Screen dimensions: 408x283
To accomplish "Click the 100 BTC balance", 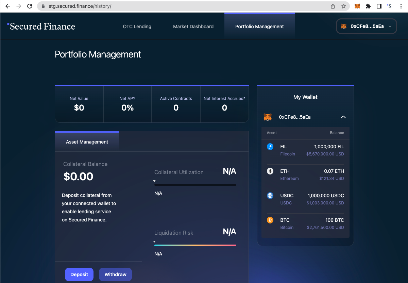I will point(335,220).
